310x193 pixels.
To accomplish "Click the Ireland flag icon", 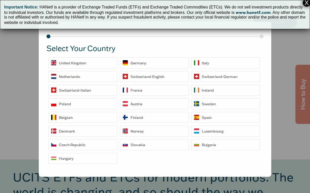I will (197, 90).
